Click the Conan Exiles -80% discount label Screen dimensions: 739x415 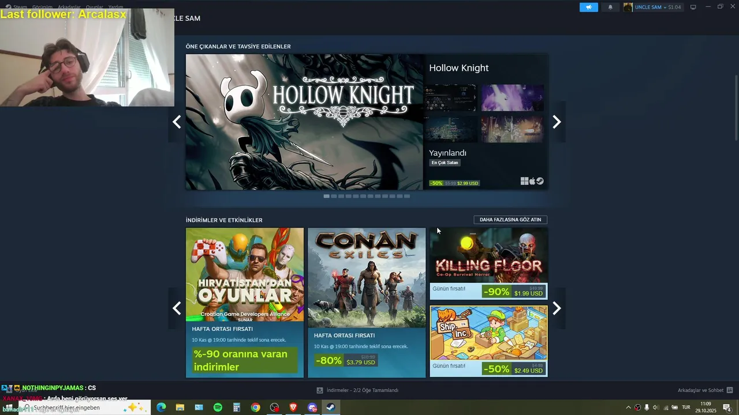tap(329, 360)
